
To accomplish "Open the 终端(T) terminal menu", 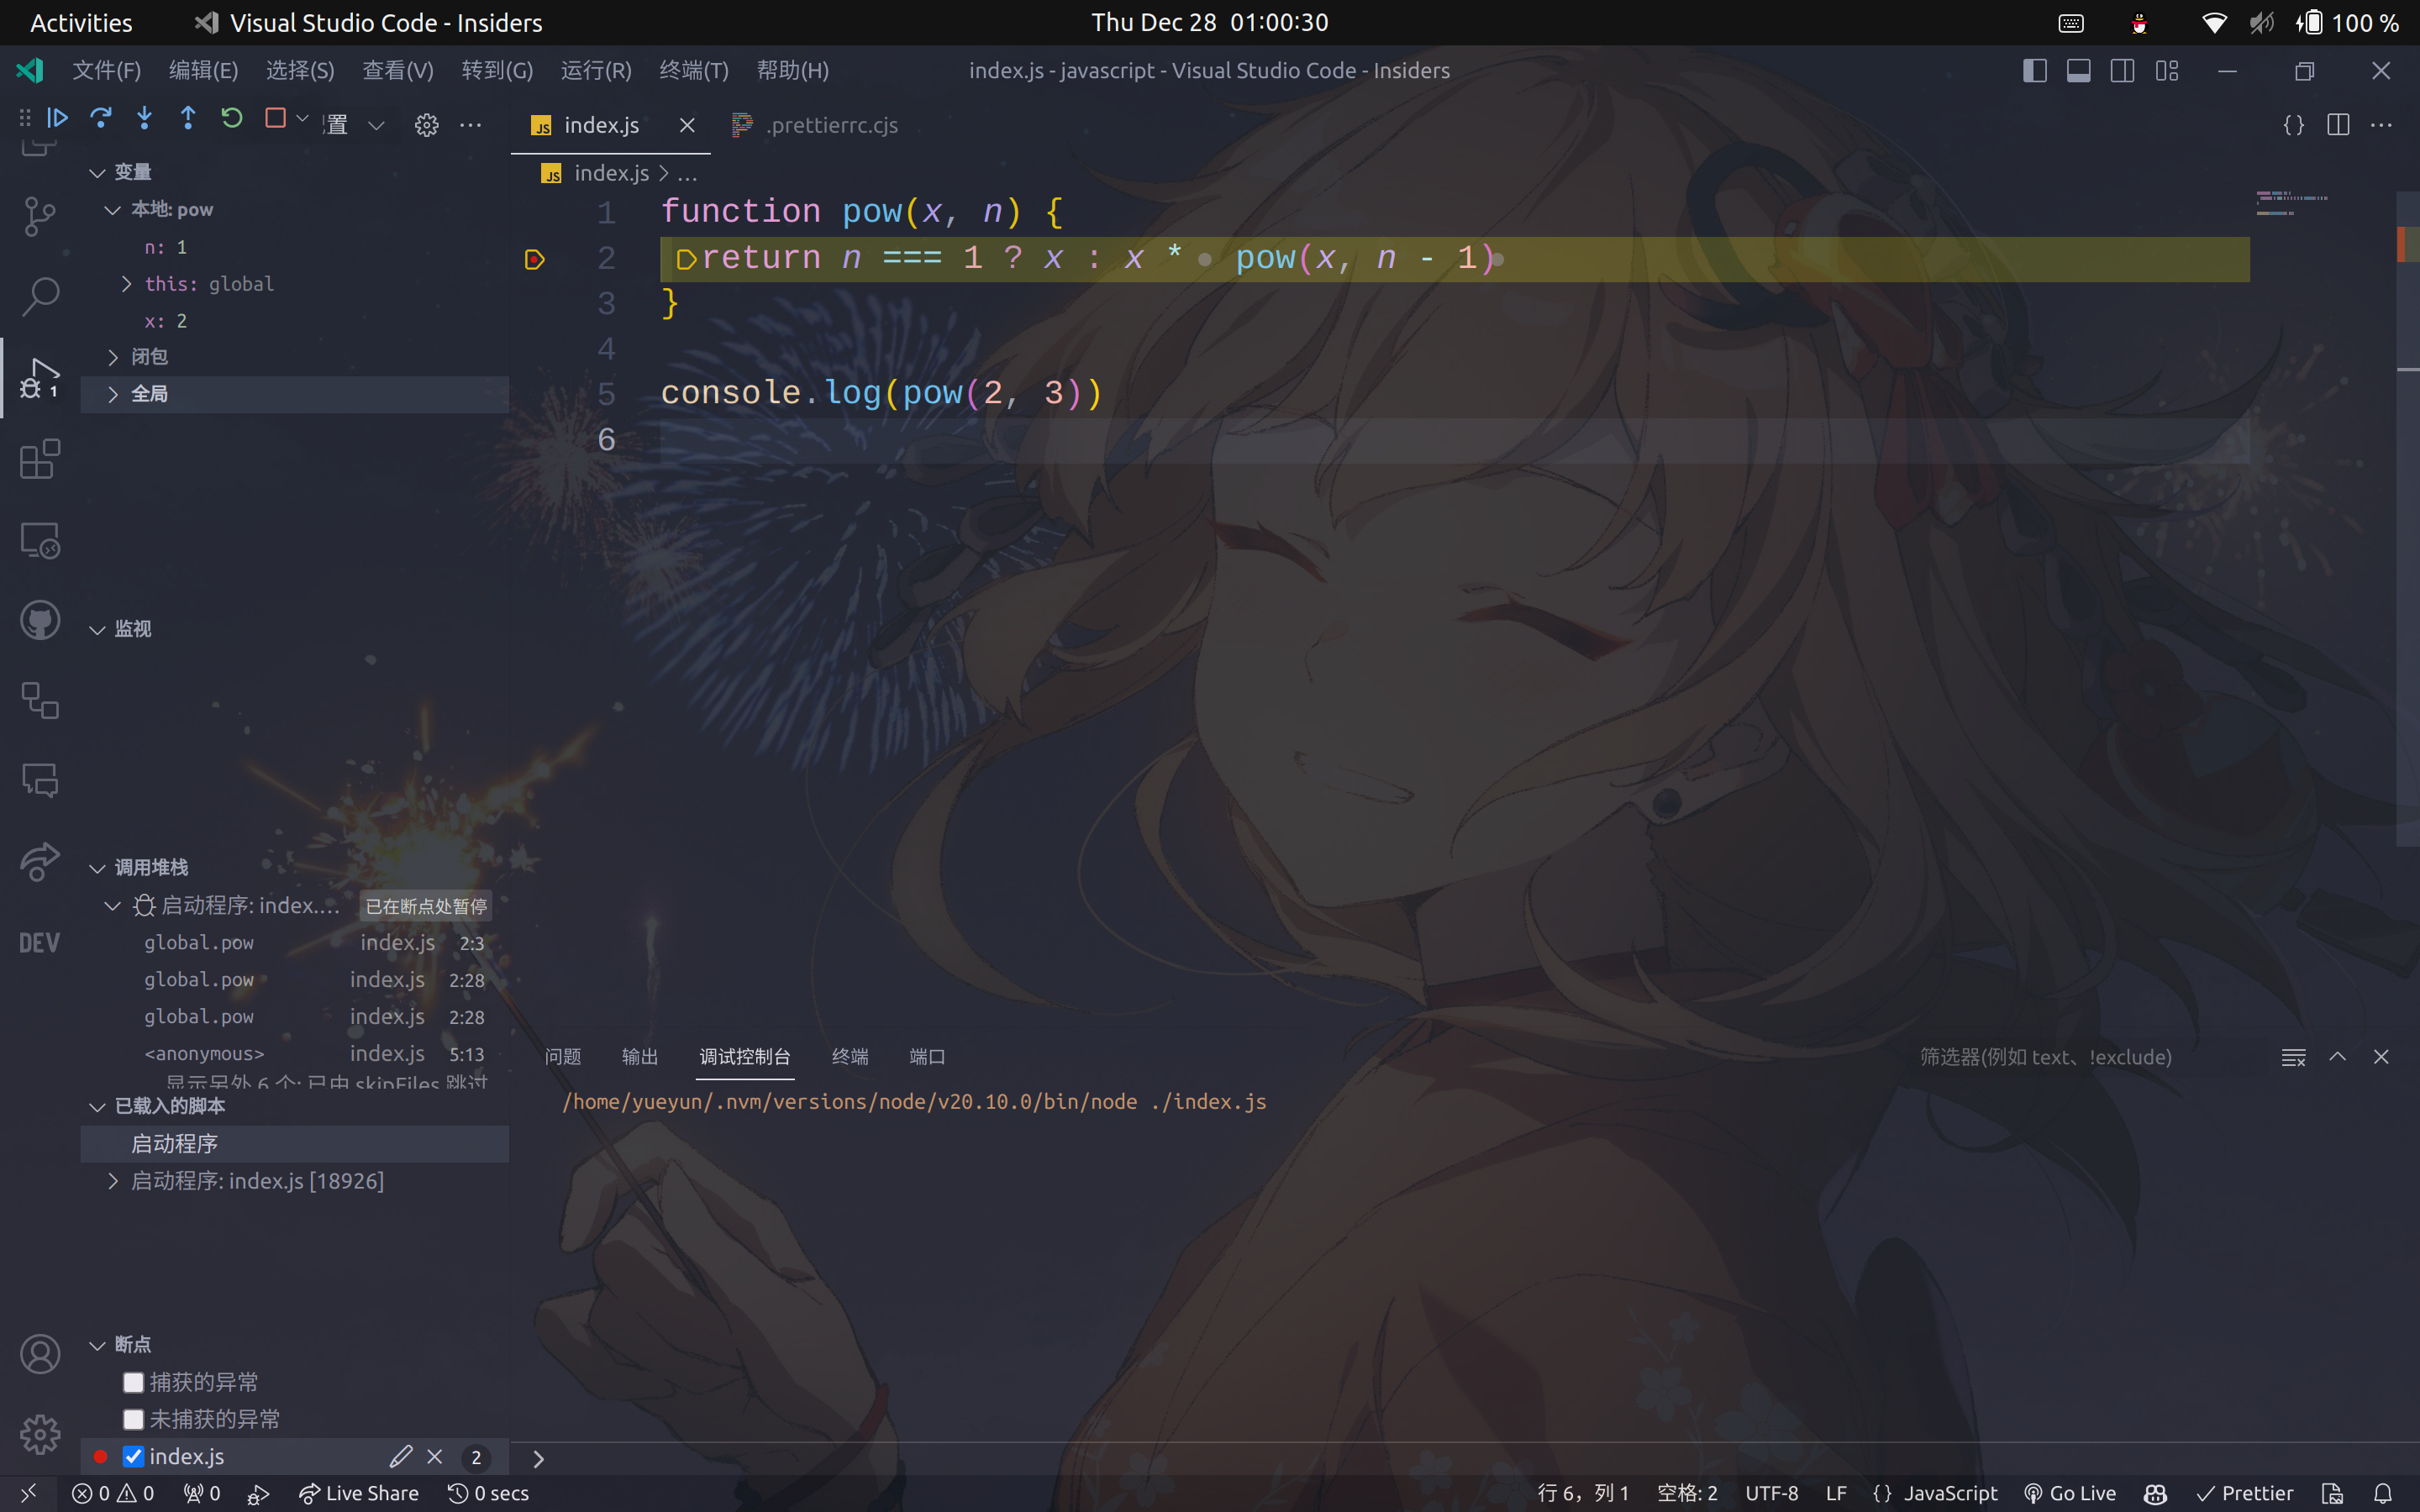I will pyautogui.click(x=694, y=71).
